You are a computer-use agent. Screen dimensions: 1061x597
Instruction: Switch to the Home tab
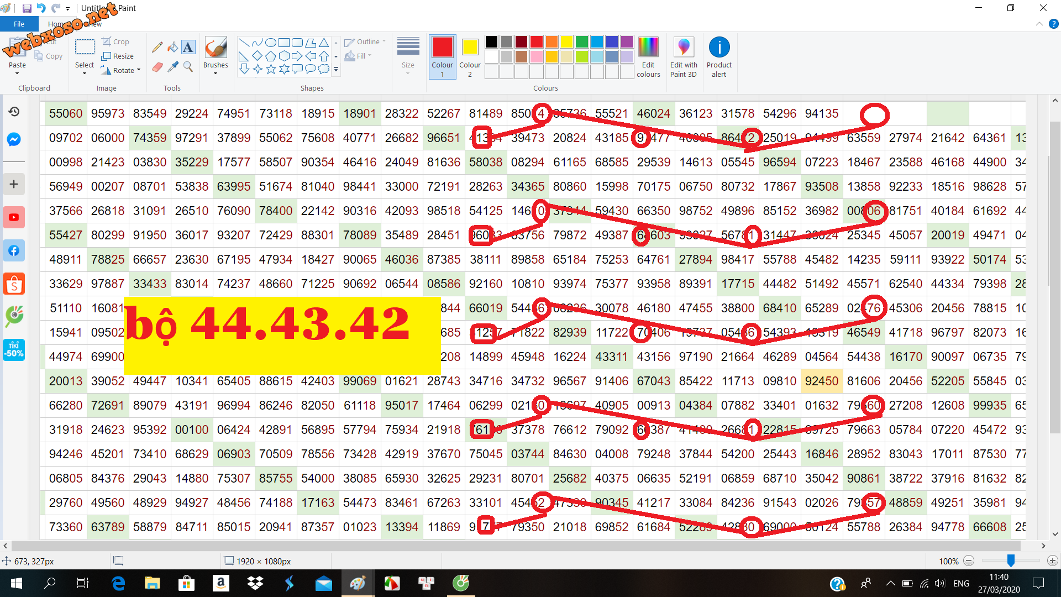(56, 24)
